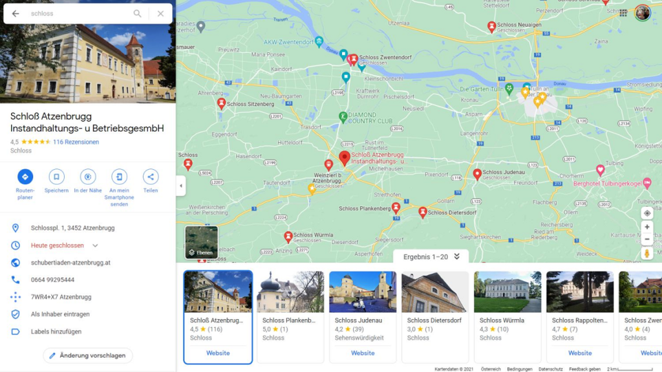Click Änderung vorschlagen button
Image resolution: width=662 pixels, height=372 pixels.
pos(88,355)
